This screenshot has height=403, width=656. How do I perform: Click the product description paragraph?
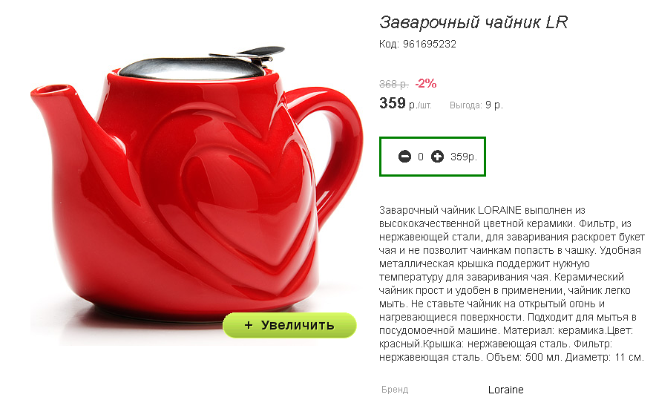[x=511, y=284]
